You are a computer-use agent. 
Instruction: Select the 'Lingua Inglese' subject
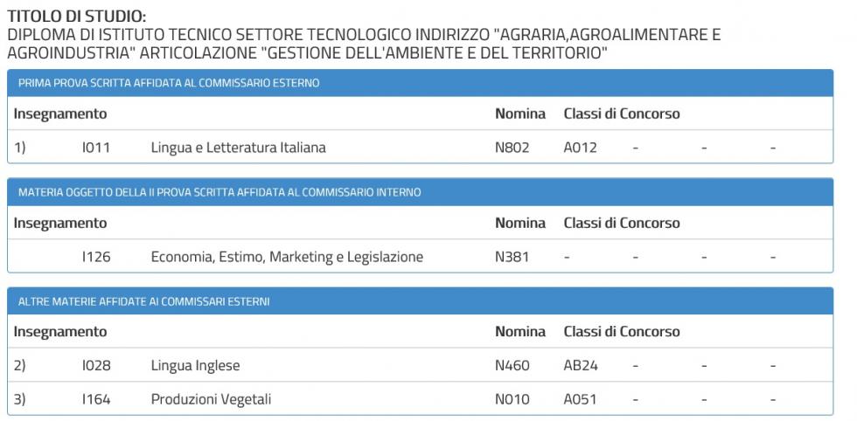[x=195, y=365]
